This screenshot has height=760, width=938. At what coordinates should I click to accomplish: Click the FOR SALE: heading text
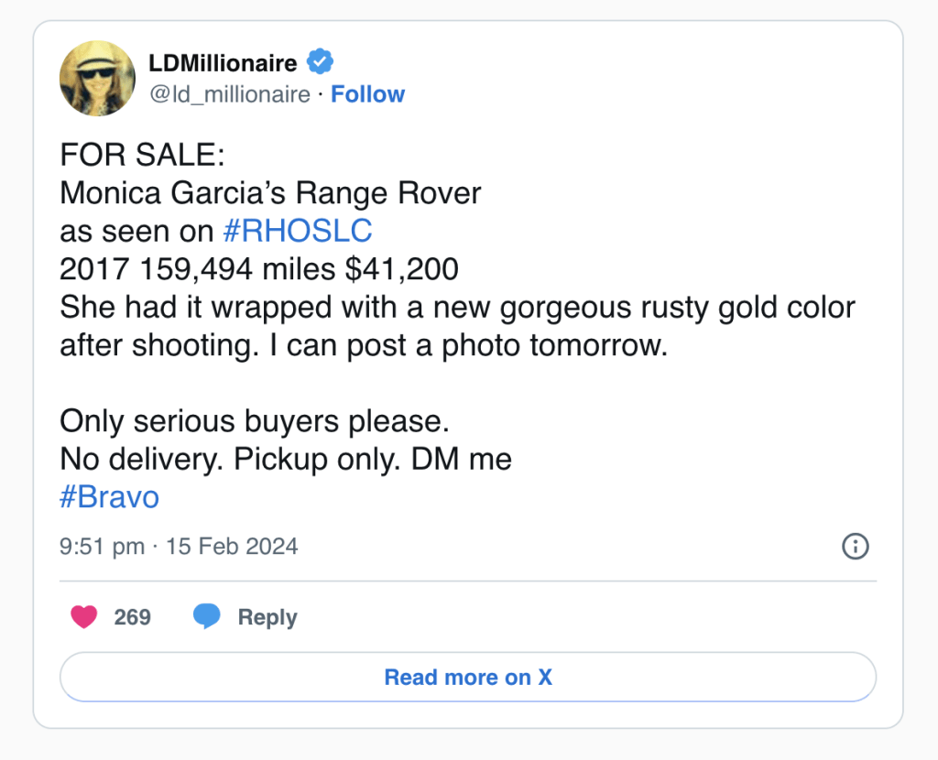tap(142, 154)
